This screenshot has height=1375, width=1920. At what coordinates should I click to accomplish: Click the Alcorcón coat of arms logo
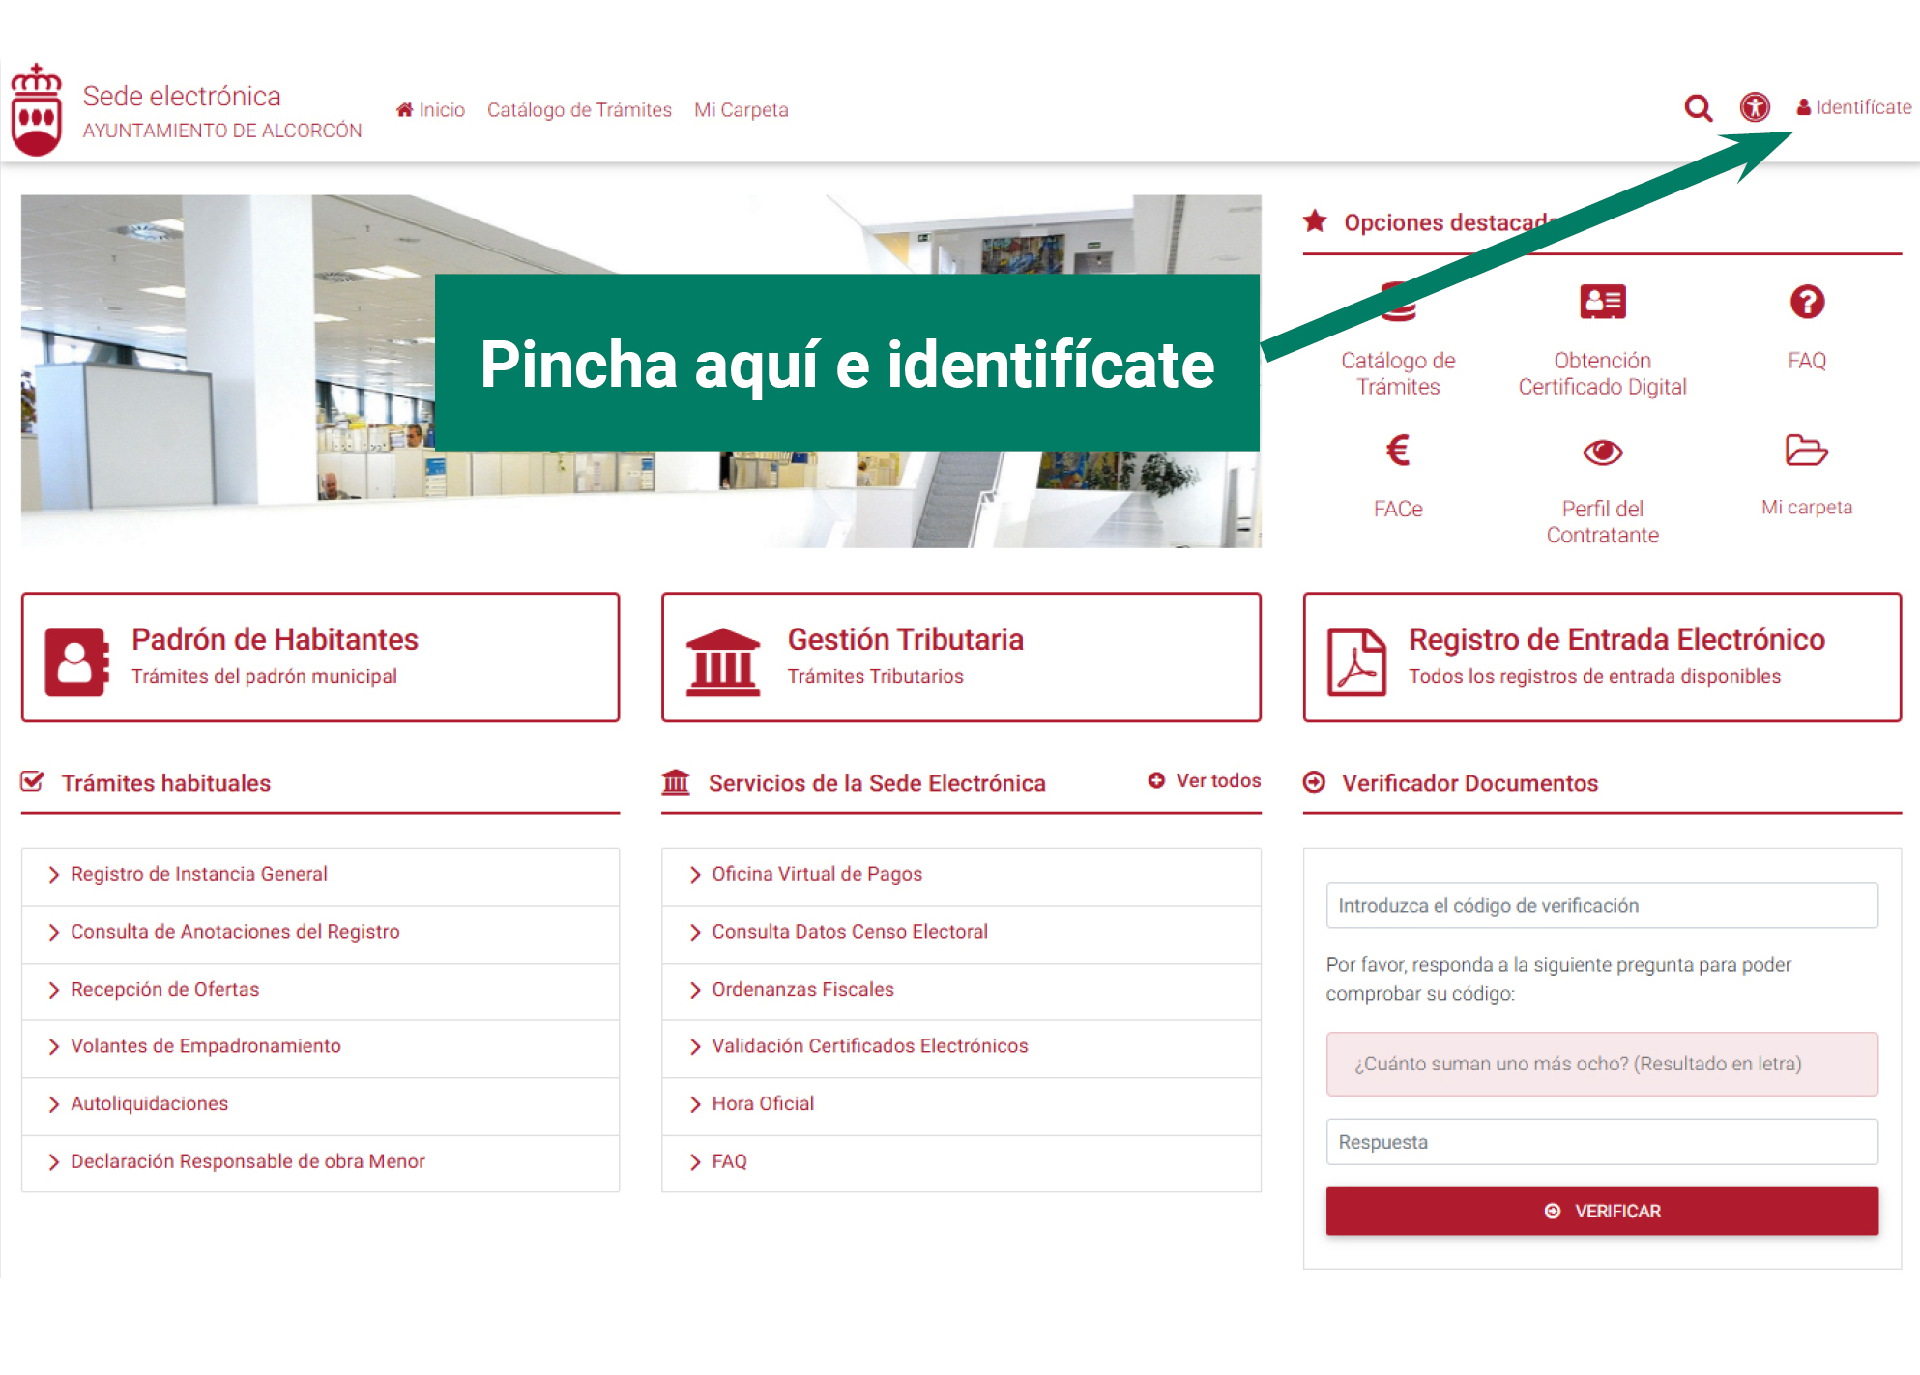tap(37, 110)
